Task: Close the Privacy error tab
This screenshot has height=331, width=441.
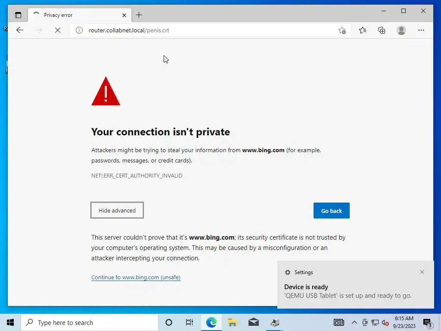Action: (x=124, y=15)
